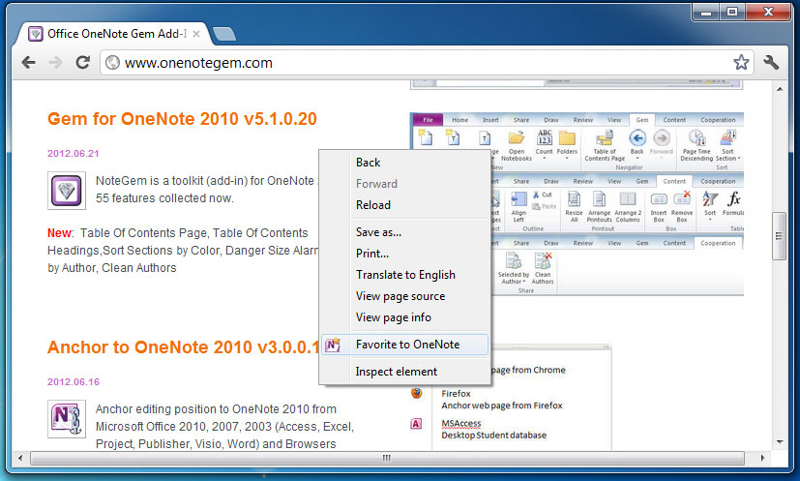The width and height of the screenshot is (800, 481).
Task: Choose Inspect element in the context menu
Action: [x=404, y=372]
